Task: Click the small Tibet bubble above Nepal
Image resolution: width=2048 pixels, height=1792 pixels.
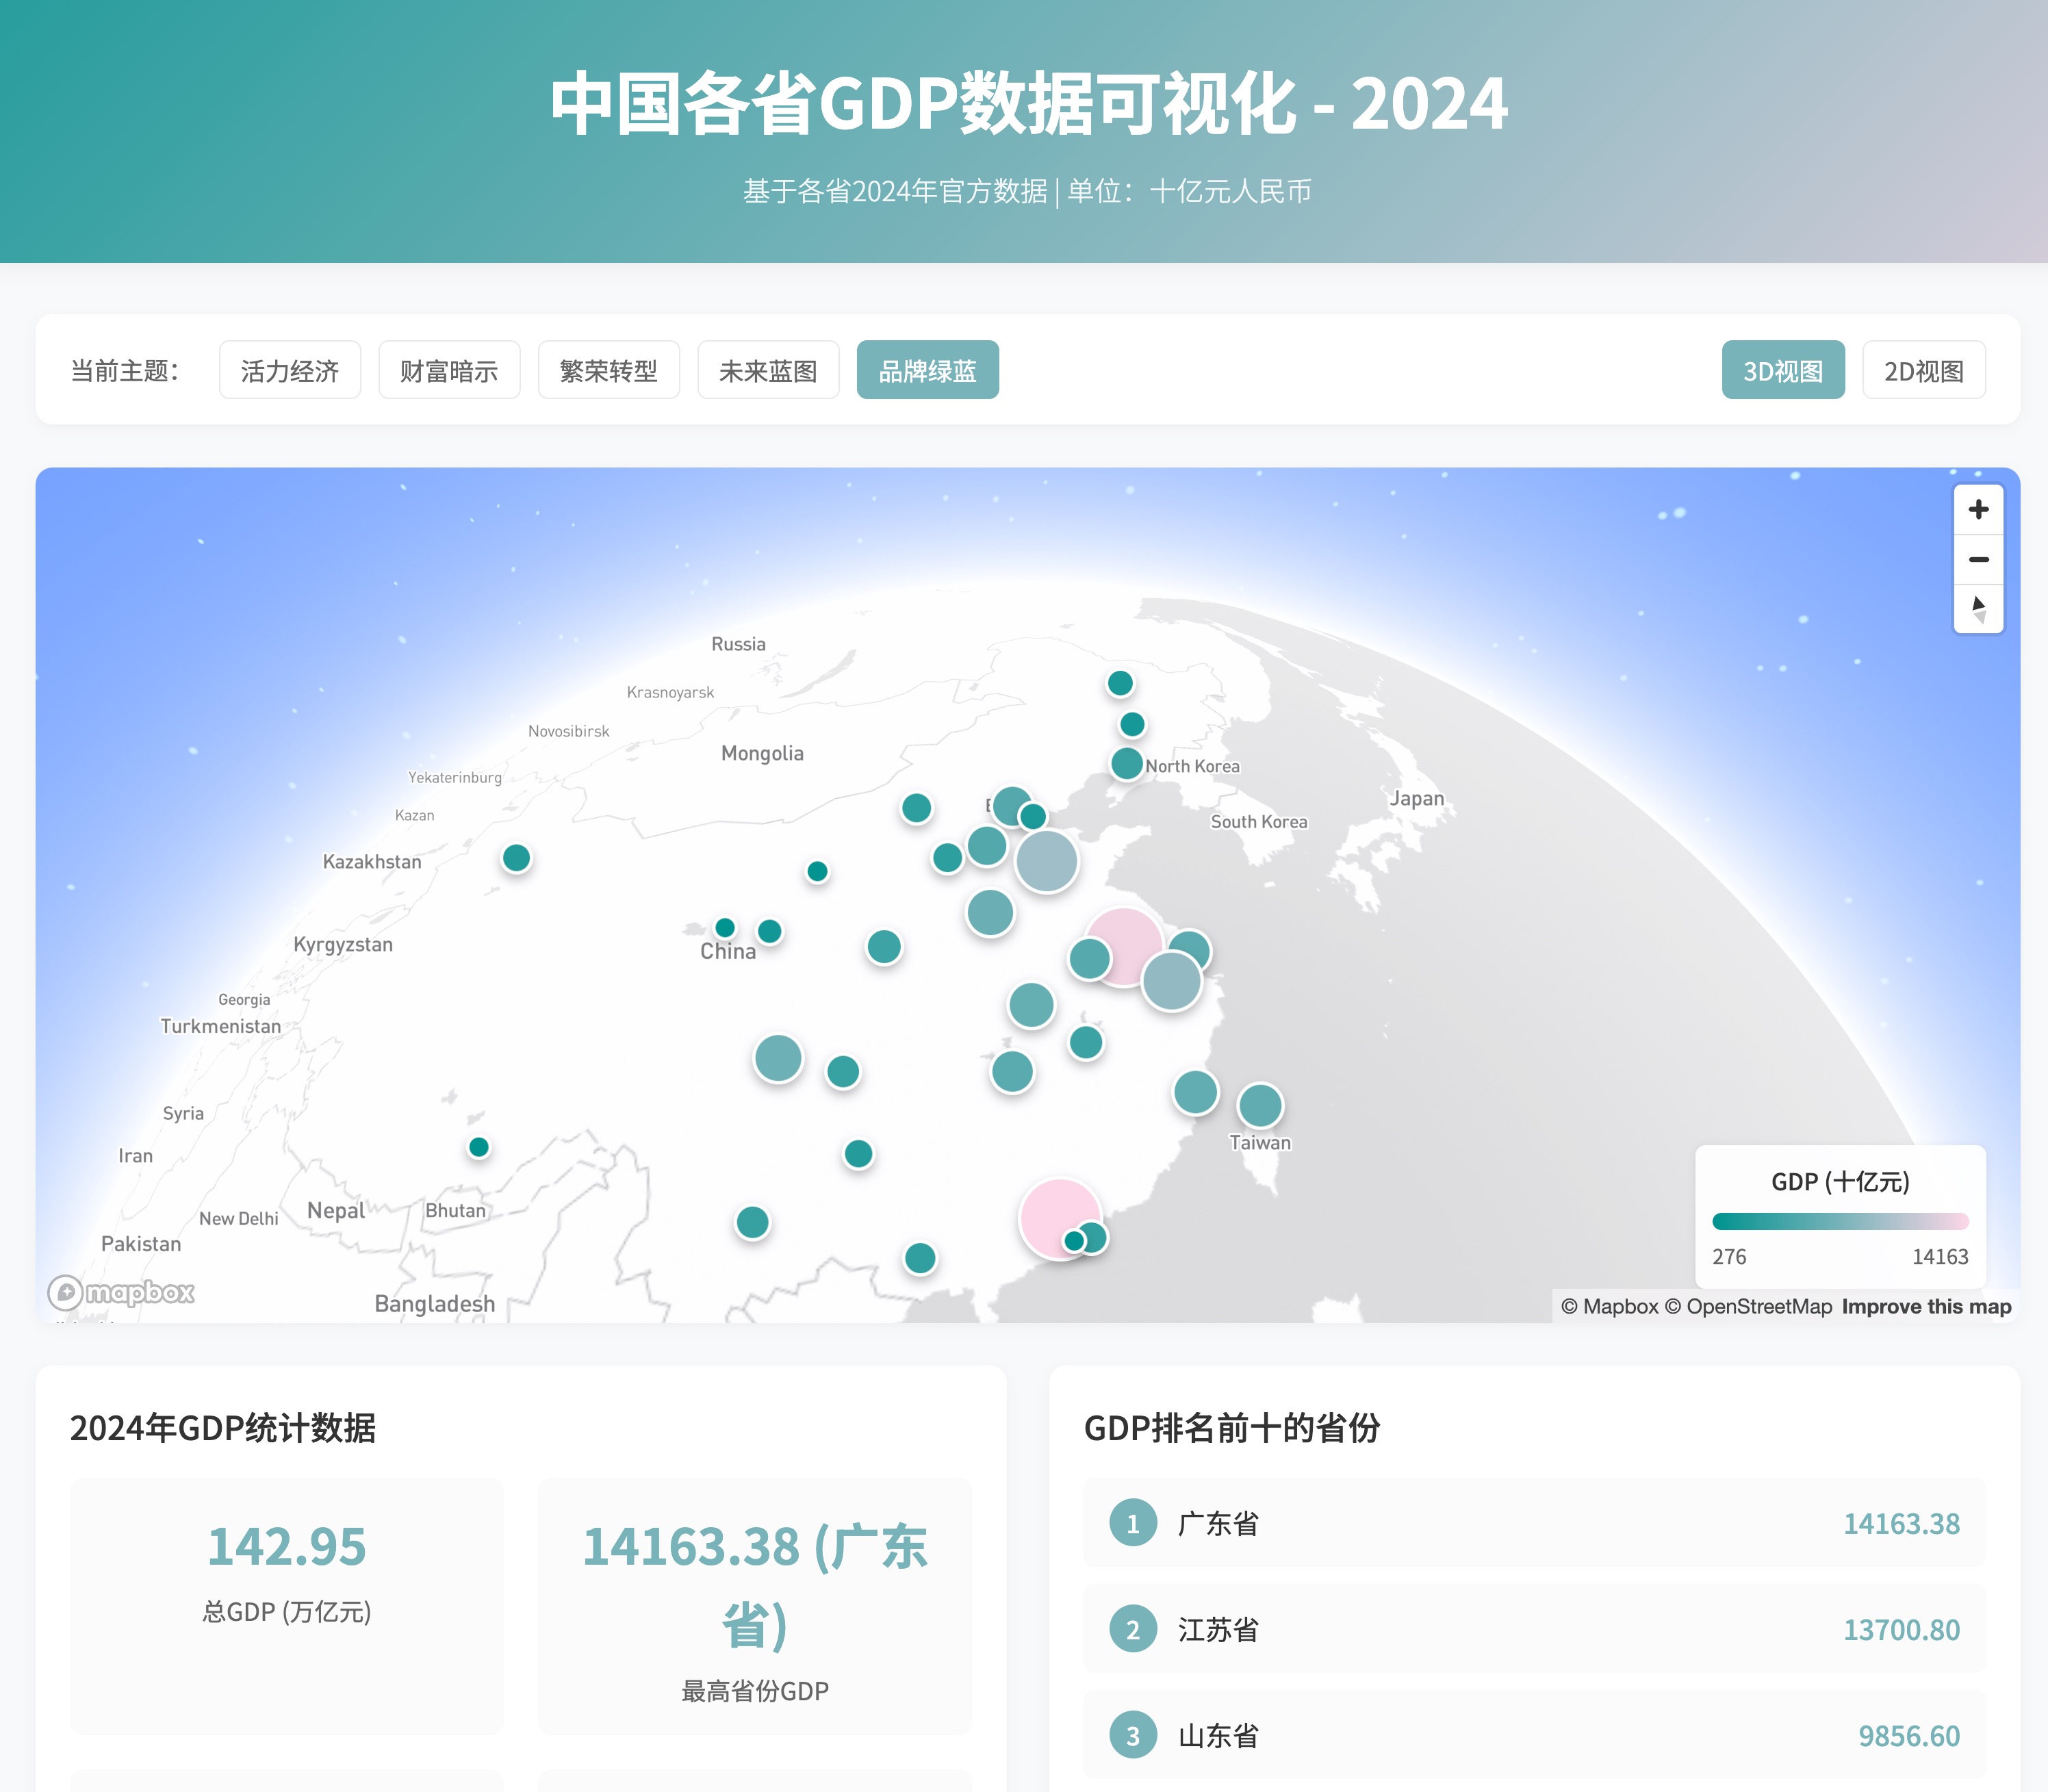Action: [479, 1146]
